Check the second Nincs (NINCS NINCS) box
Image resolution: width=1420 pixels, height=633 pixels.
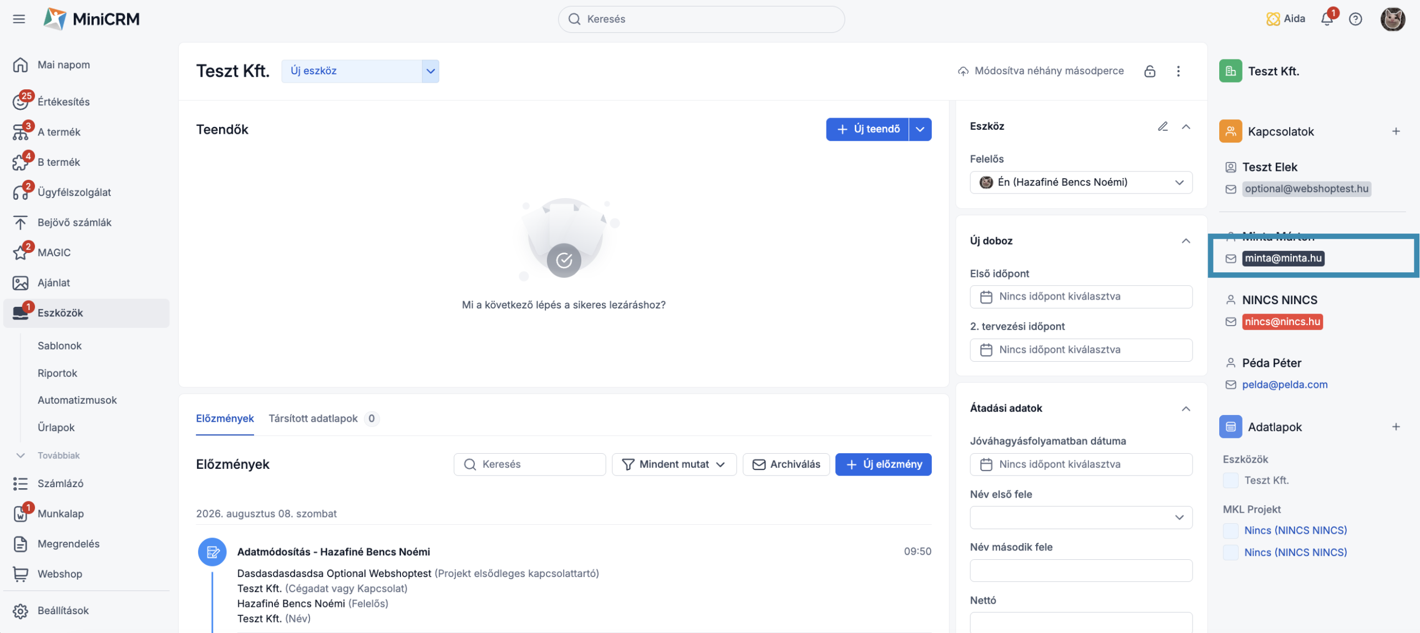1230,553
